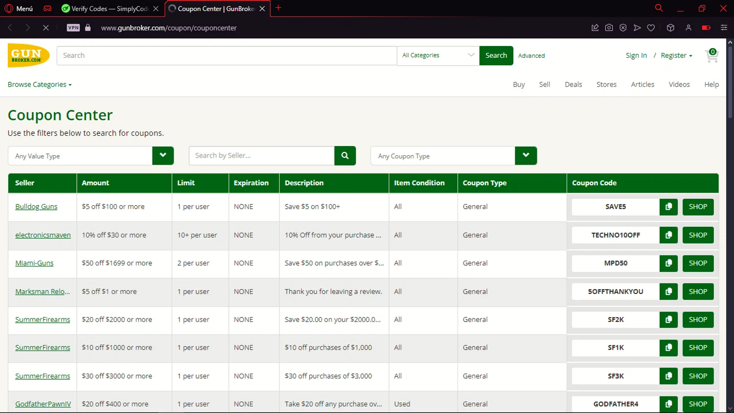Open the Deals menu item

[x=573, y=85]
